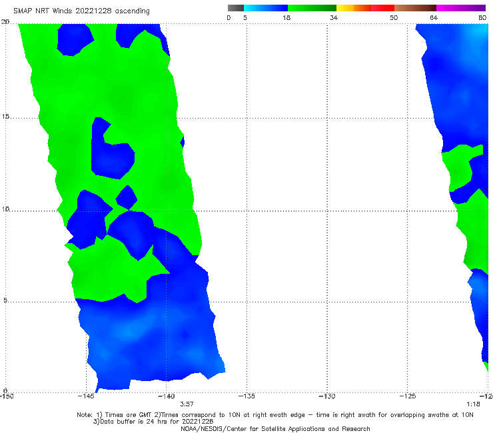Click the longitude label '-125'
Screen dimensions: 493x433
pyautogui.click(x=408, y=396)
